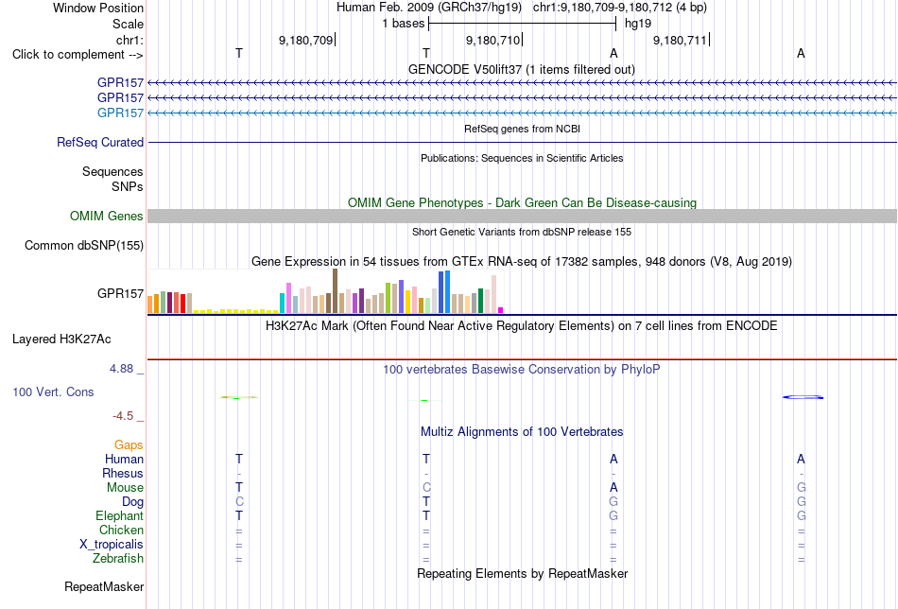Click the SNPs track label
Viewport: 898px width, 609px height.
(128, 186)
